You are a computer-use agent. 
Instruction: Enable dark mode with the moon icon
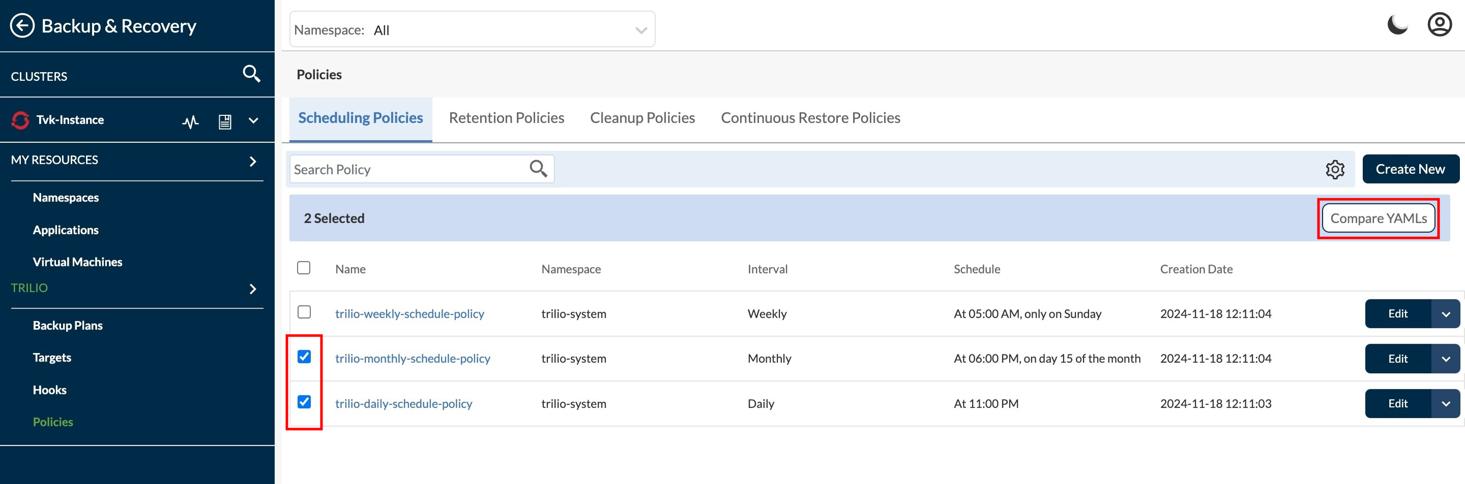(x=1398, y=24)
